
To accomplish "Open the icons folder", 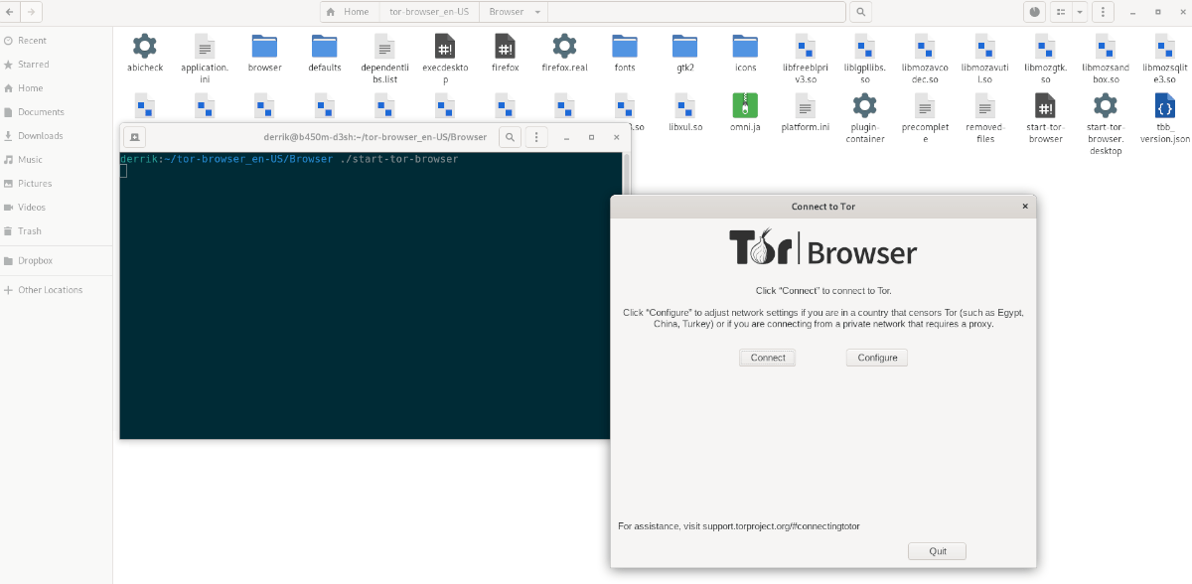I will point(745,46).
